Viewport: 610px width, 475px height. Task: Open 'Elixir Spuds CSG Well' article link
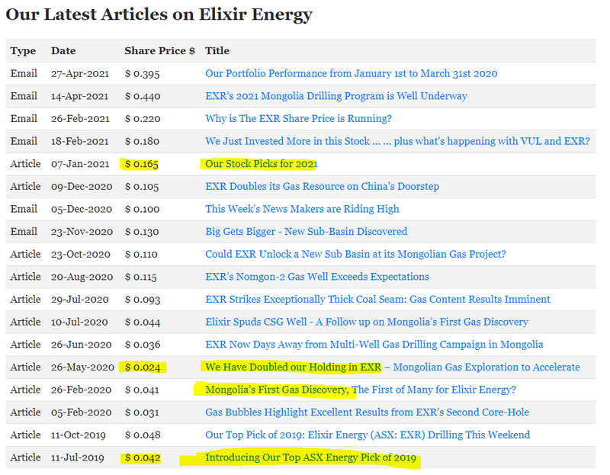[367, 322]
